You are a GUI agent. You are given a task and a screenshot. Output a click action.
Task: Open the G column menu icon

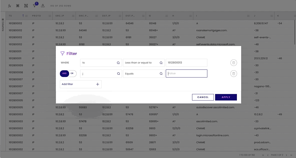[x=167, y=16]
